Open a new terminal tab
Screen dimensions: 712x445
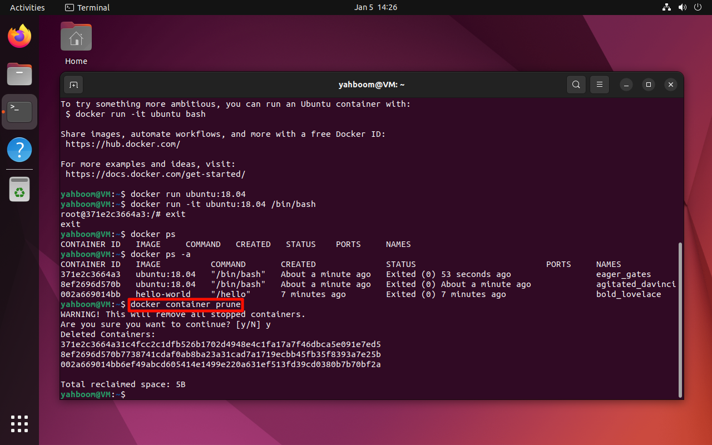tap(73, 84)
